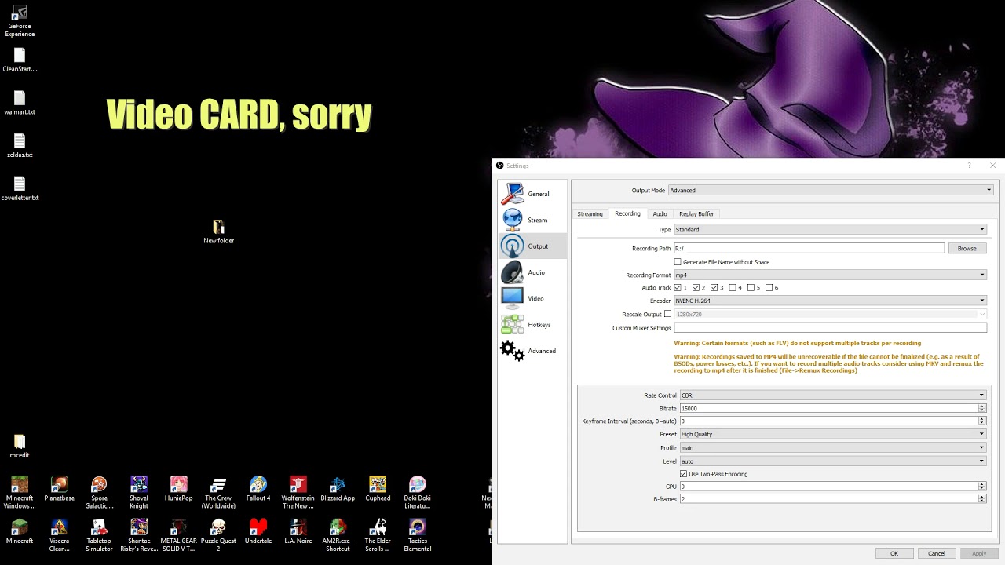Switch to the Audio output tab
Viewport: 1005px width, 565px height.
tap(660, 214)
